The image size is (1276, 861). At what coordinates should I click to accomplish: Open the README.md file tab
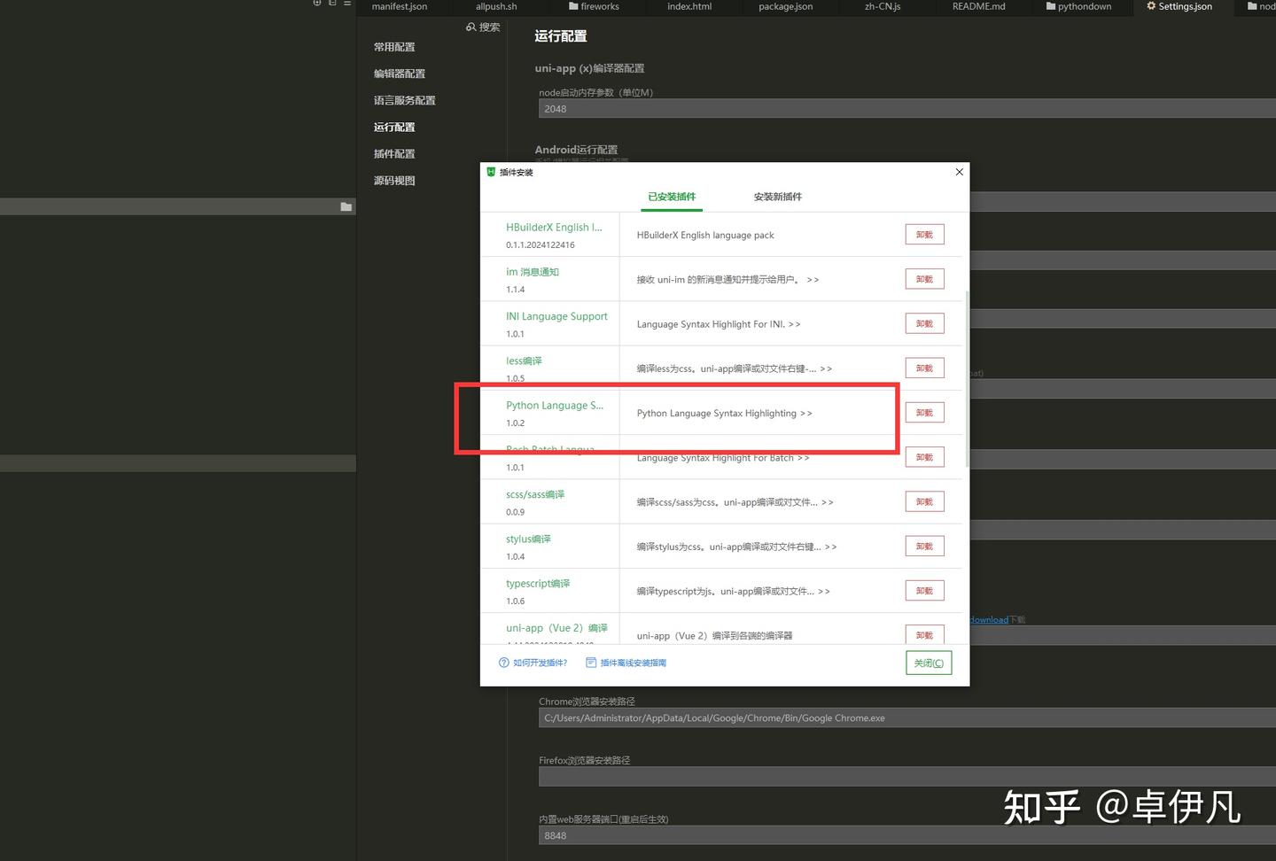pyautogui.click(x=978, y=6)
